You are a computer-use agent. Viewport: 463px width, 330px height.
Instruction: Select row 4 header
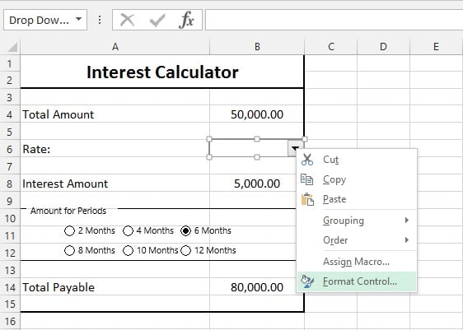pyautogui.click(x=10, y=114)
